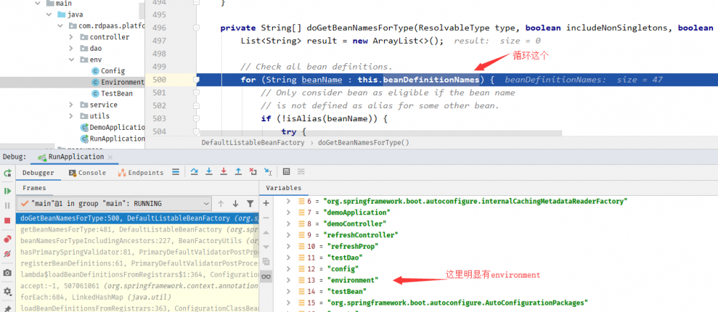Expand variable 10 refreshProp
Screen dimensions: 718x312
[288, 246]
